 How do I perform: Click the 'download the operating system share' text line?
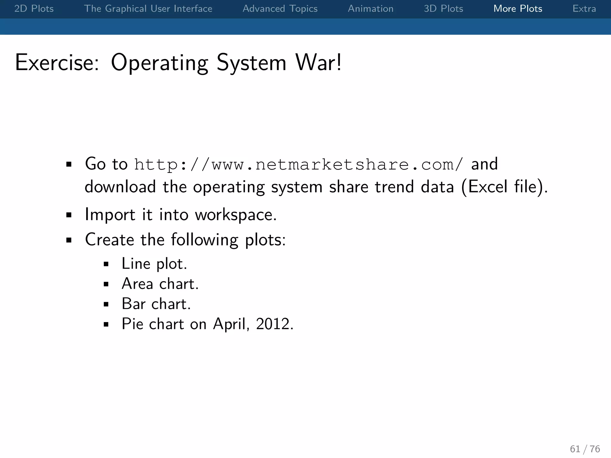tap(316, 187)
